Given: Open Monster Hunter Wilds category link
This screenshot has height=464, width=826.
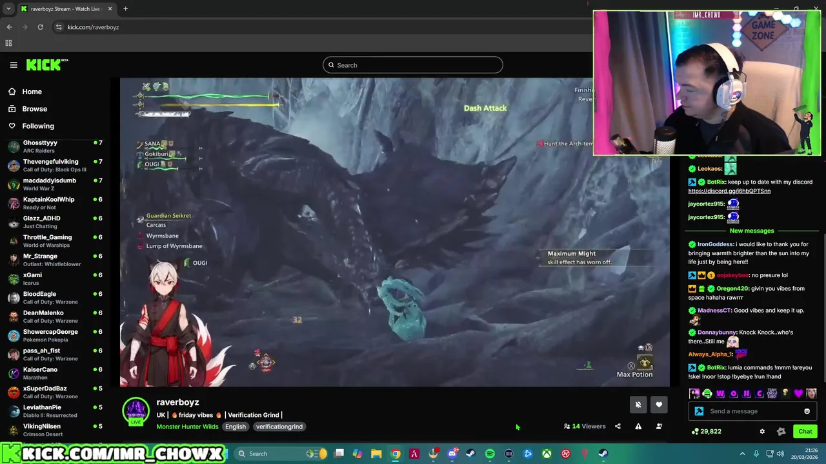Looking at the screenshot, I should tap(187, 427).
